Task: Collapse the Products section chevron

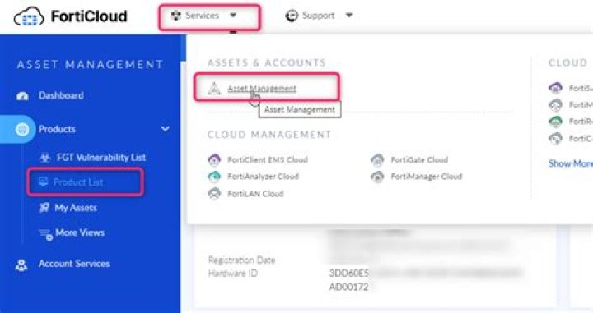Action: [x=166, y=129]
